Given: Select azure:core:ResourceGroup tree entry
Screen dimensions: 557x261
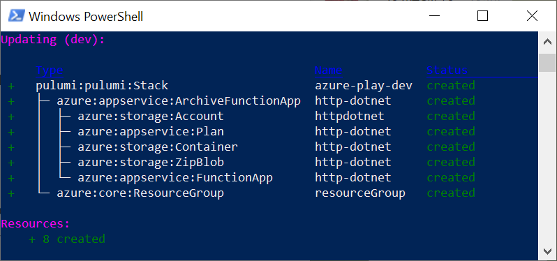Looking at the screenshot, I should tap(140, 193).
